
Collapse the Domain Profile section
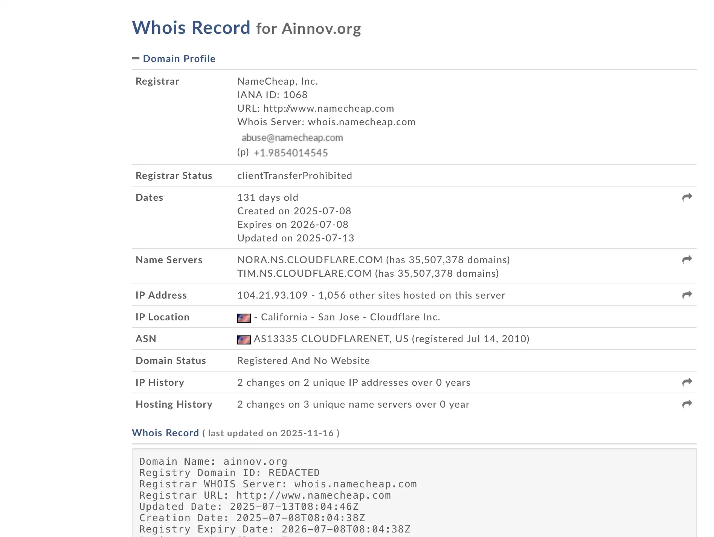(179, 59)
